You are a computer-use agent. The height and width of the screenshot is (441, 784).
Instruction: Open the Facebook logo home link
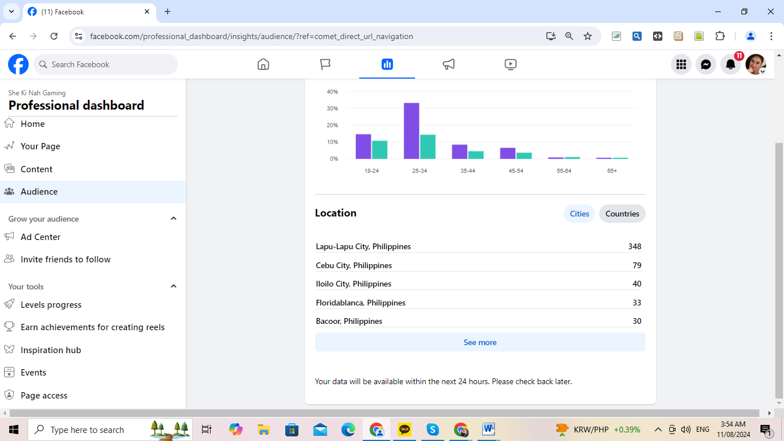[18, 64]
